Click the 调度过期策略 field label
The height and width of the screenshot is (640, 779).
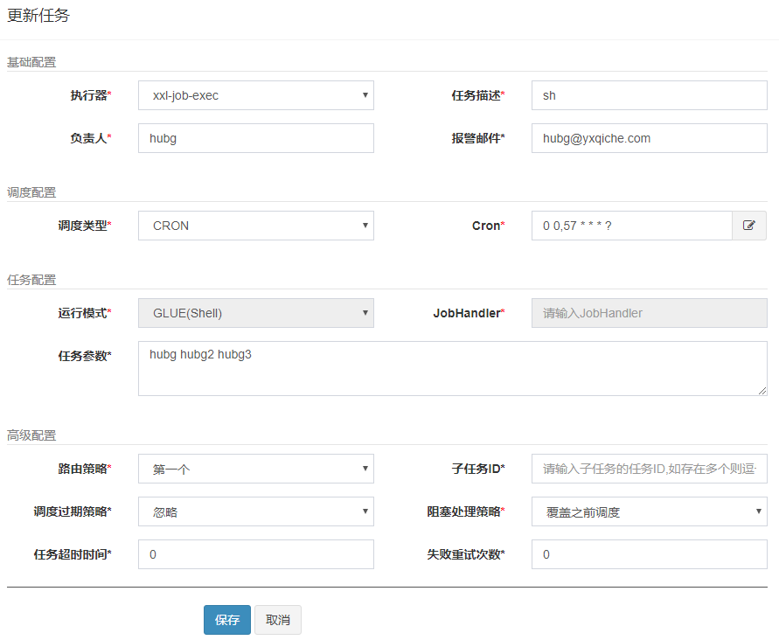click(x=73, y=511)
